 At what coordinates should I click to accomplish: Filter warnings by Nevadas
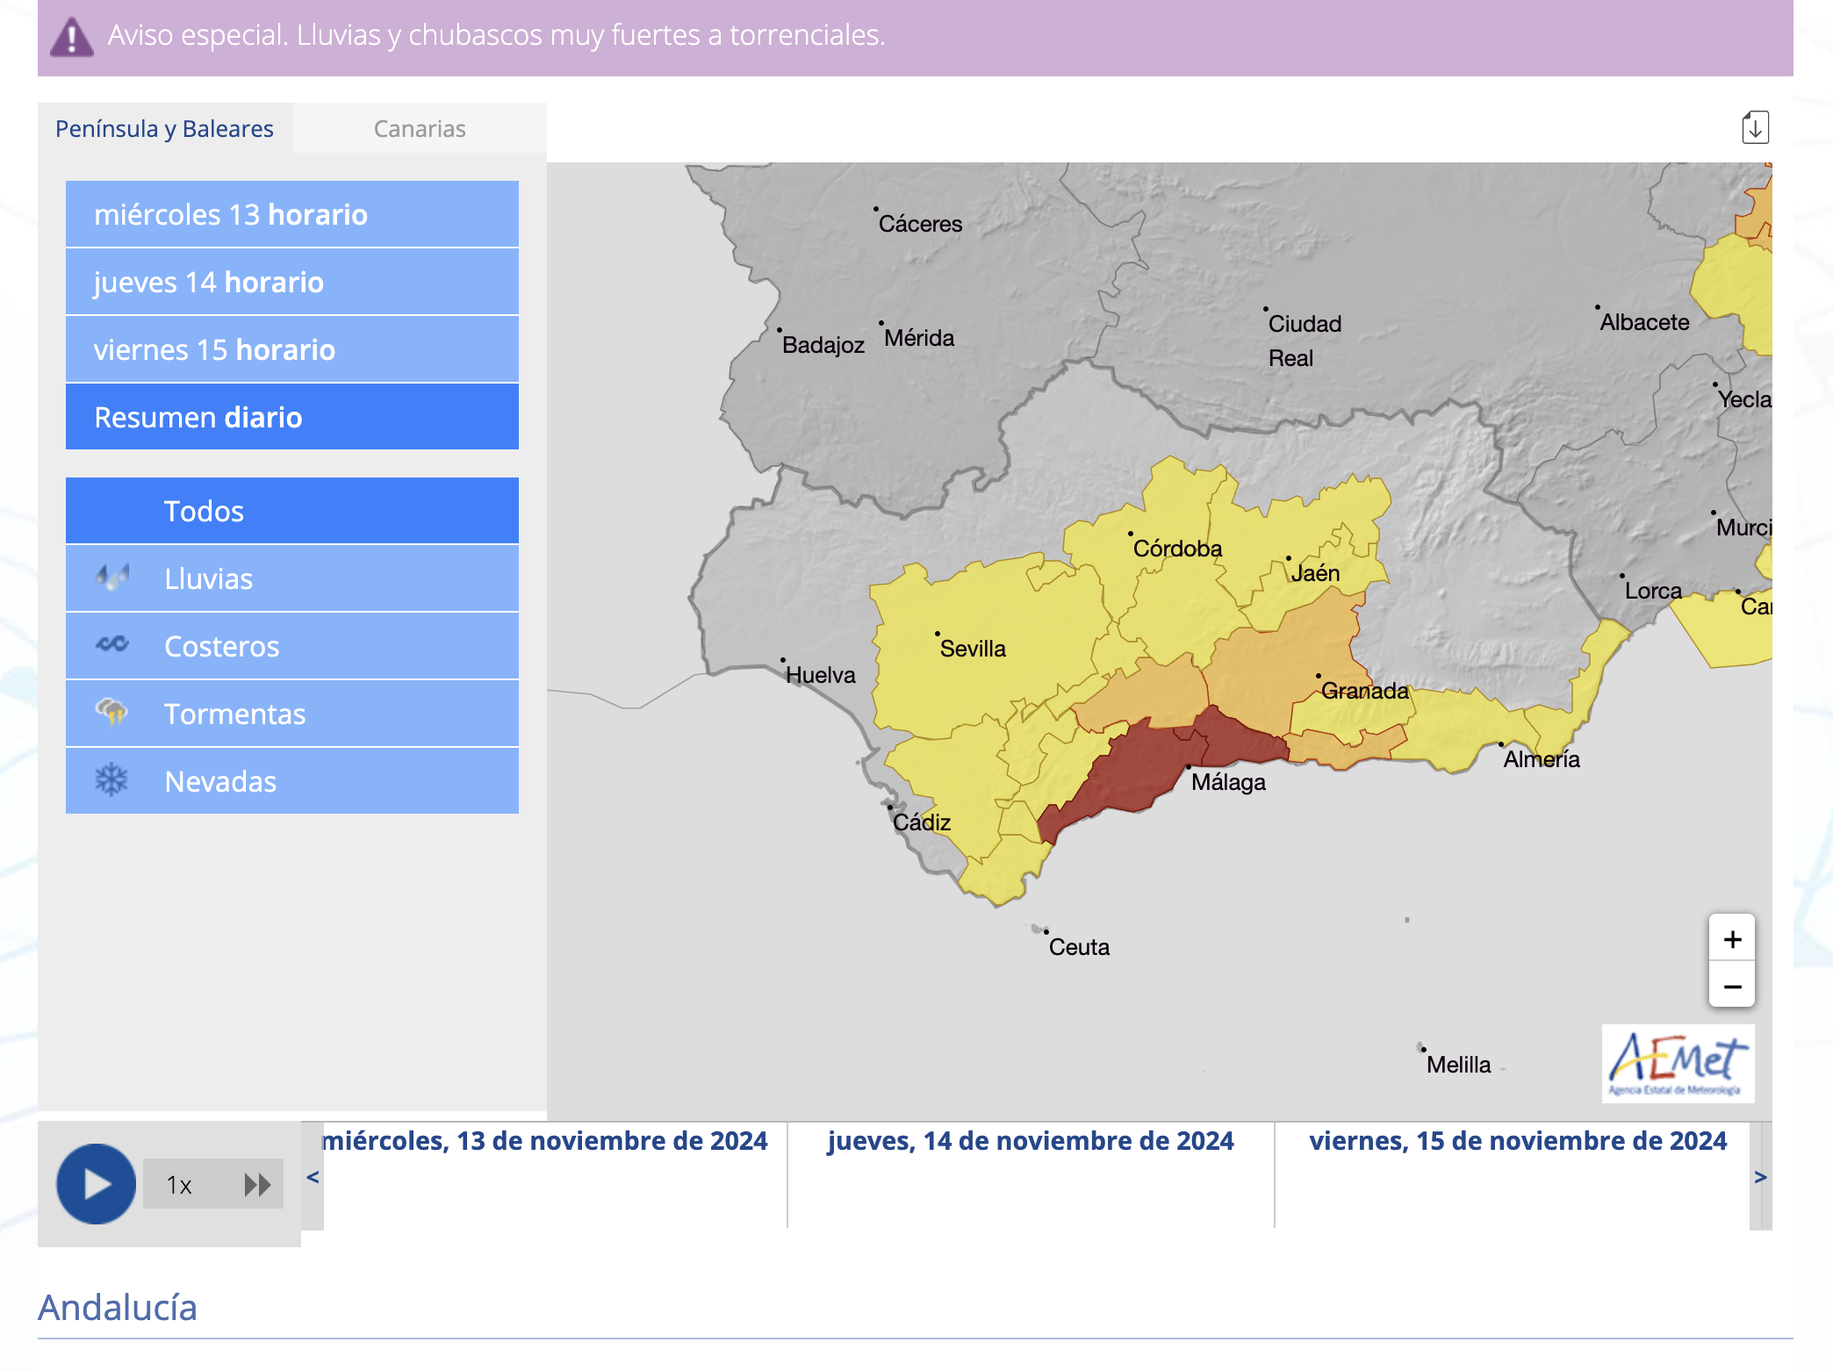[292, 781]
